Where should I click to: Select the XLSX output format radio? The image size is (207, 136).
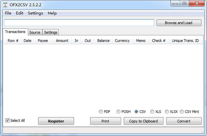click(167, 112)
